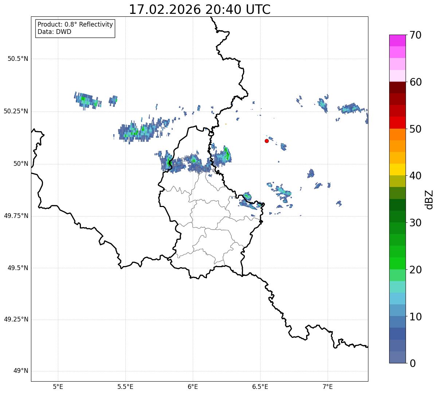The image size is (438, 394).
Task: Click the colorbar tick label 30
Action: point(415,223)
